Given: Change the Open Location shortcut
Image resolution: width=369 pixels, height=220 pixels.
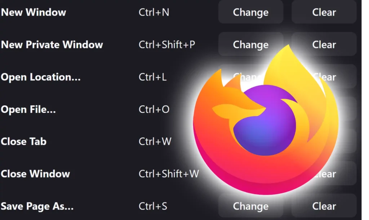Looking at the screenshot, I should [251, 76].
